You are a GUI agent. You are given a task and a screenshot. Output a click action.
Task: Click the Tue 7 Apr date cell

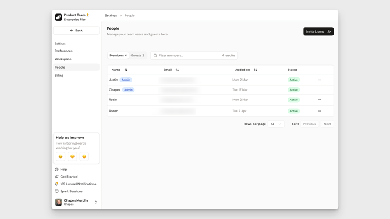(x=239, y=111)
